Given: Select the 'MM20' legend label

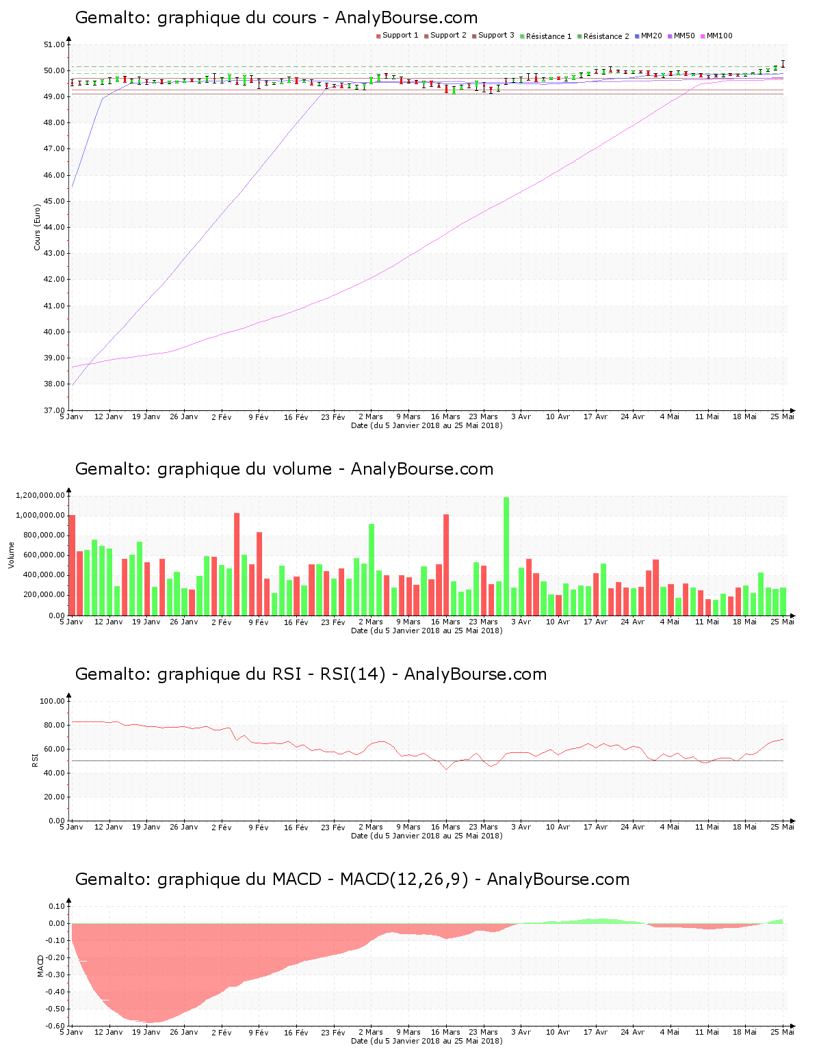Looking at the screenshot, I should pos(651,36).
